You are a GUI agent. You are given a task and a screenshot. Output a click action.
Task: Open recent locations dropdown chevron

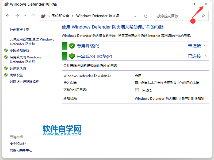[x=25, y=16]
